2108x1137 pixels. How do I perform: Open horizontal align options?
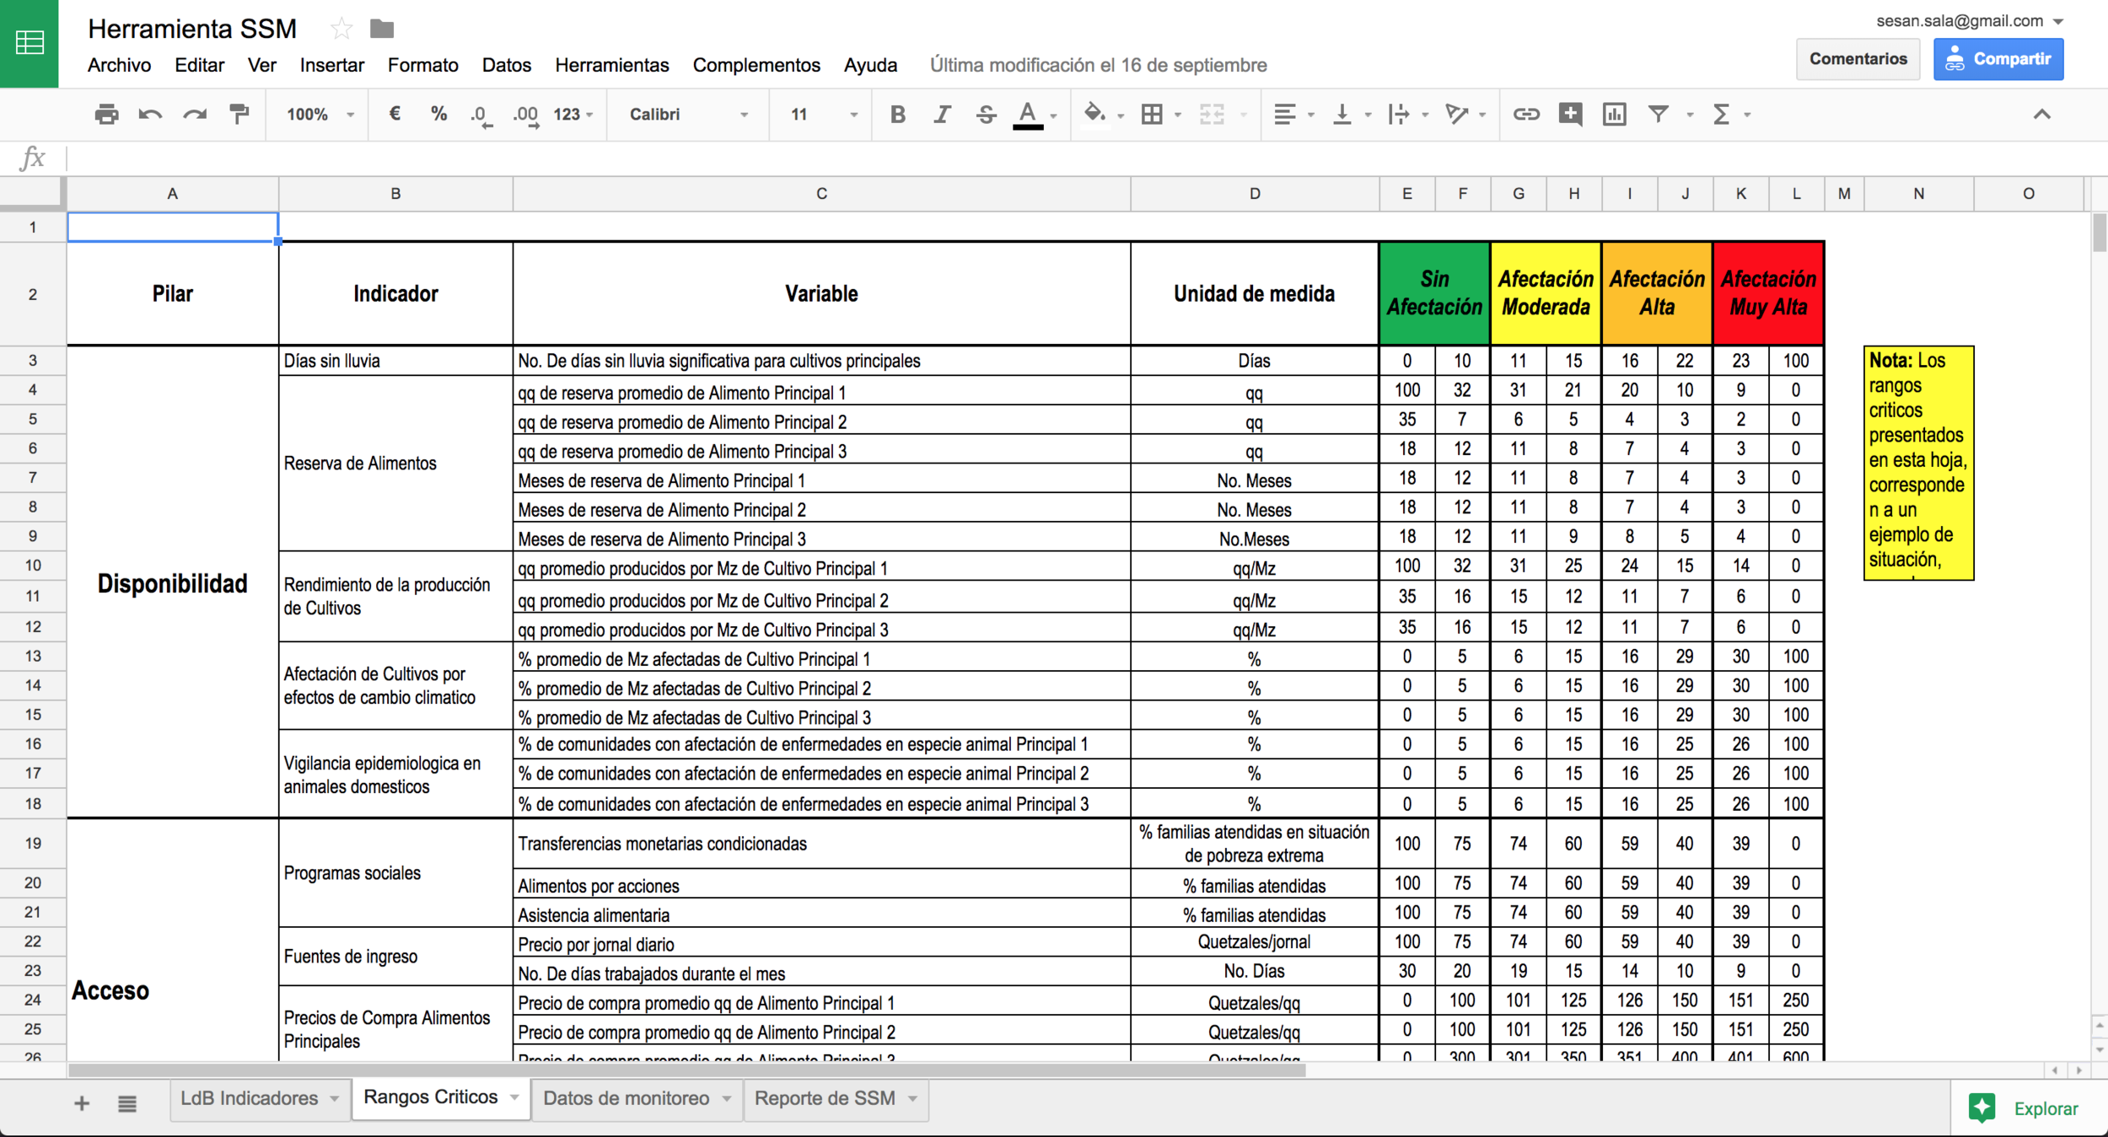point(1284,114)
